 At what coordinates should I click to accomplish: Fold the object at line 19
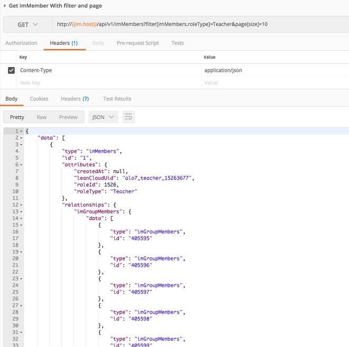[21, 252]
